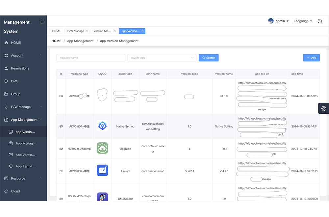Click the F/W Manage thermometer icon

pos(6,107)
